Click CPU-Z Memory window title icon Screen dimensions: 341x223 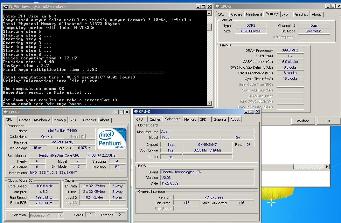(x=218, y=6)
